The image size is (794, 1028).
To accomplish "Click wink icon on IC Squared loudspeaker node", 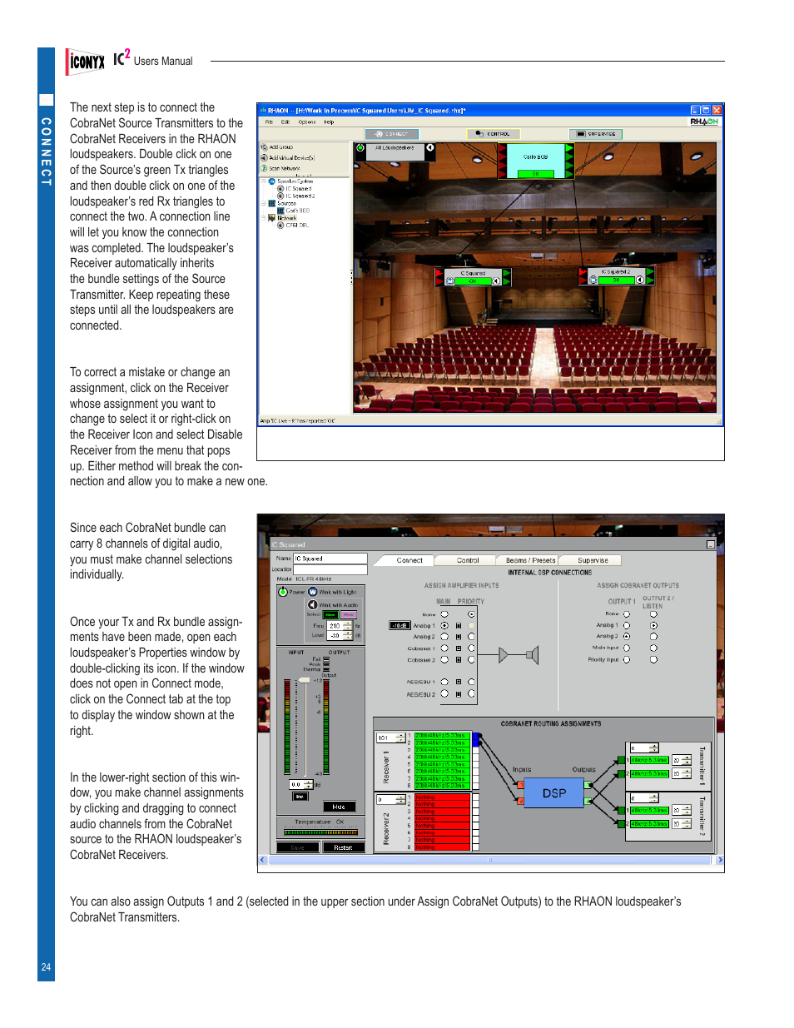I will coord(450,281).
